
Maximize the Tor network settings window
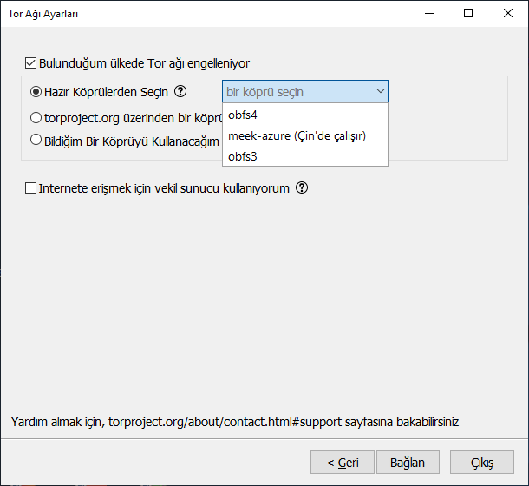(468, 13)
